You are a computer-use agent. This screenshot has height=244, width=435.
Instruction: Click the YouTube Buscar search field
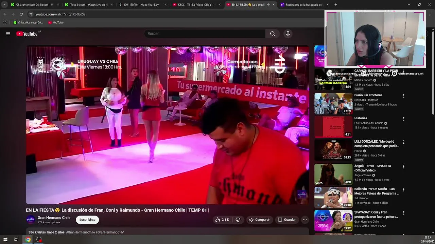click(205, 34)
